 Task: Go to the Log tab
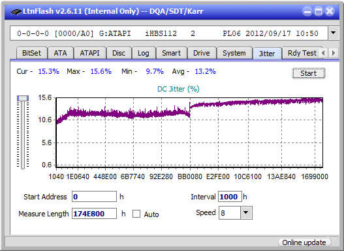click(143, 53)
